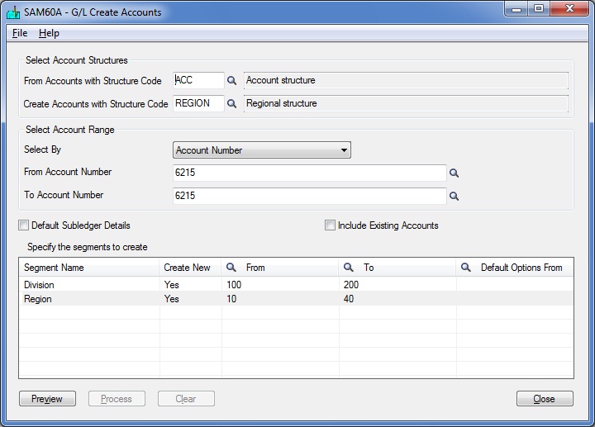Enable Default Subledger Details checkbox
This screenshot has width=595, height=427.
[x=23, y=225]
